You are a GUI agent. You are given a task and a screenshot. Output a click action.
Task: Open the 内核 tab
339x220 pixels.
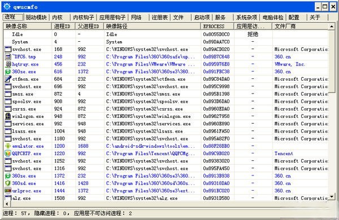point(60,17)
